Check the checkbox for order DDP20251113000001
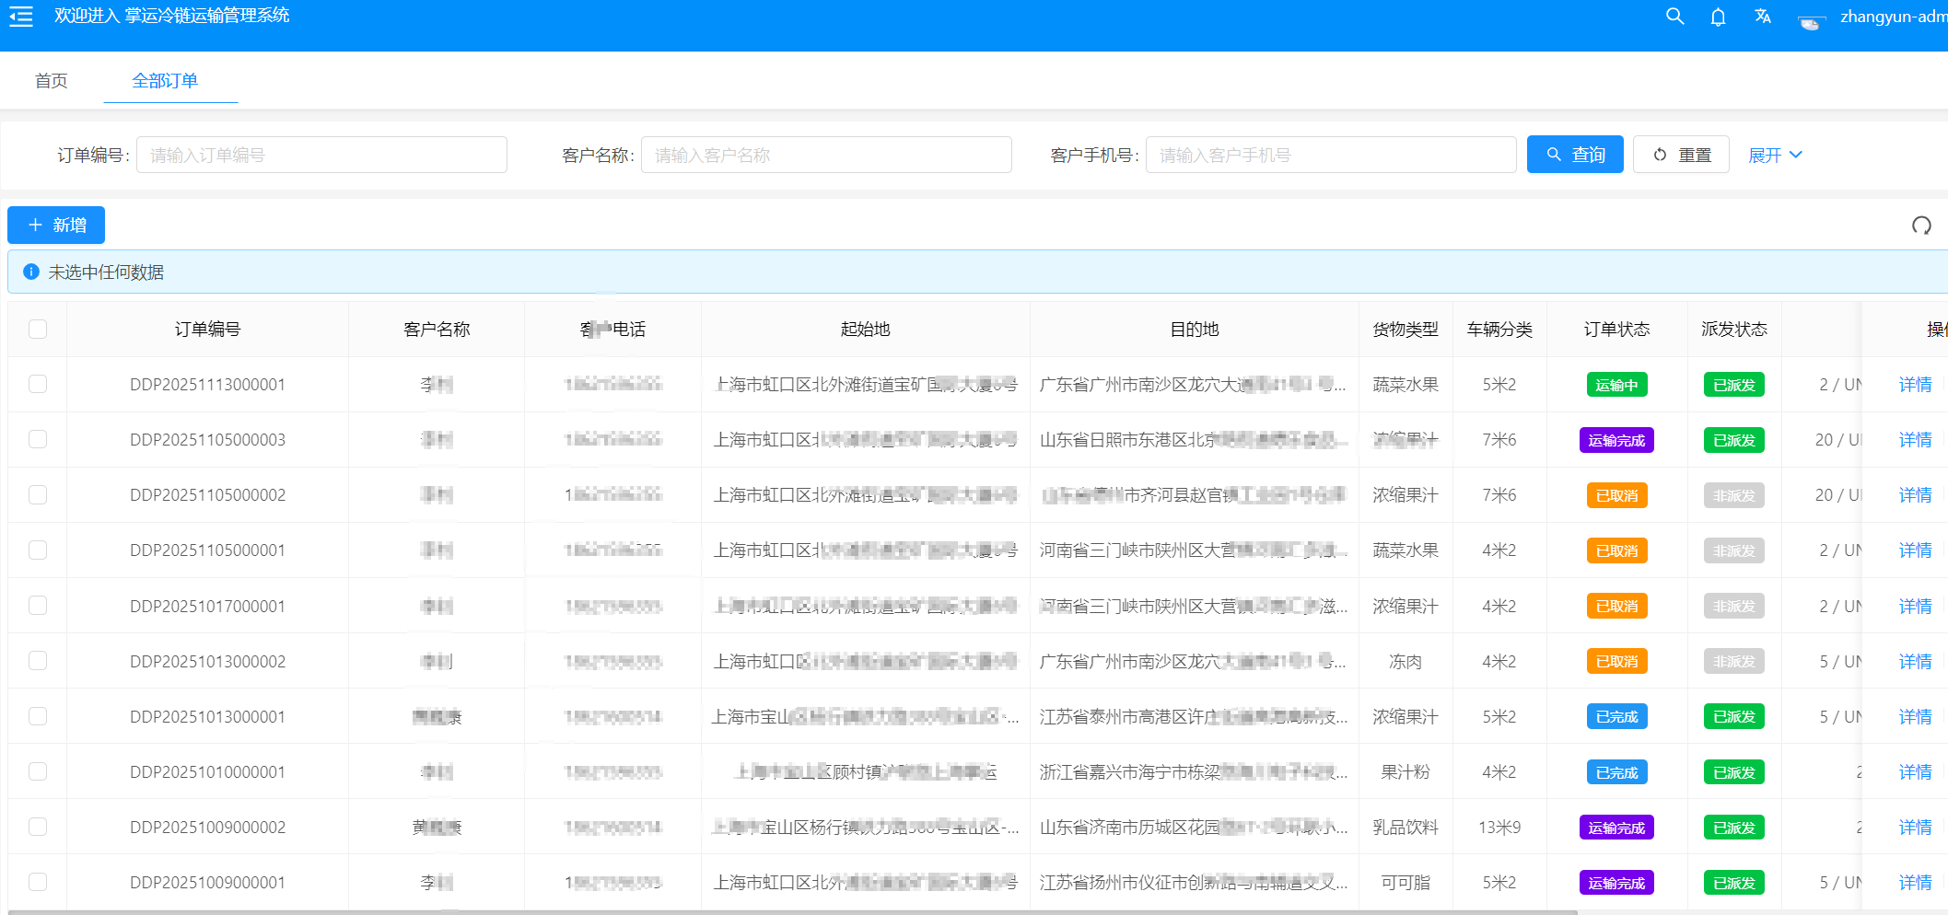This screenshot has height=915, width=1948. [x=37, y=384]
